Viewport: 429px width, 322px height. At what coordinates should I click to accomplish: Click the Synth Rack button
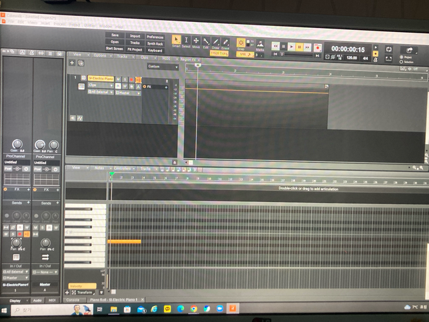click(x=155, y=43)
